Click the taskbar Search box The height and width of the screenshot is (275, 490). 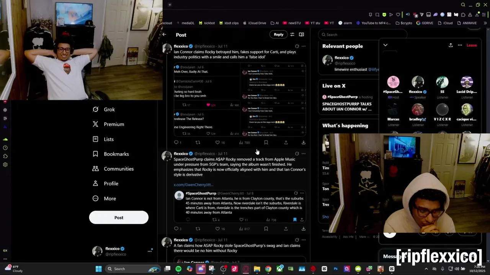pyautogui.click(x=132, y=269)
